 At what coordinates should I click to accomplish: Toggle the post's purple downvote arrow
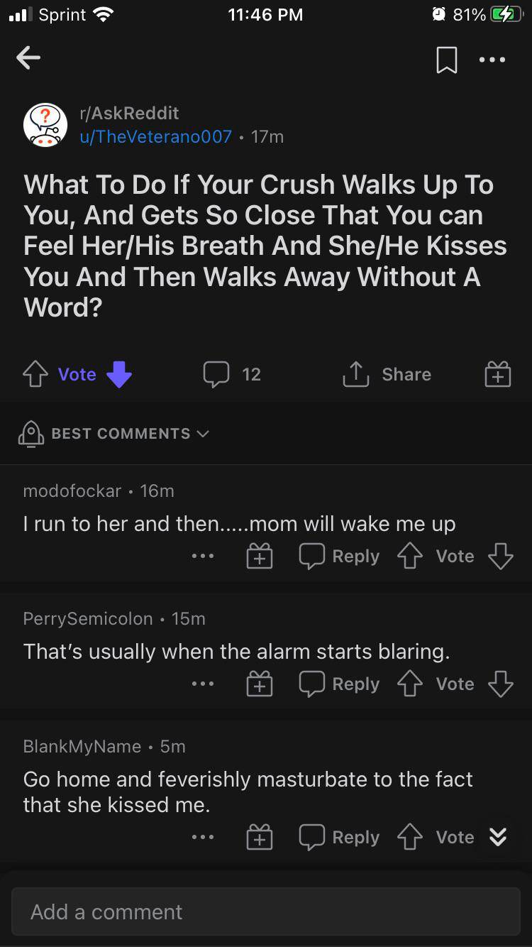point(118,374)
